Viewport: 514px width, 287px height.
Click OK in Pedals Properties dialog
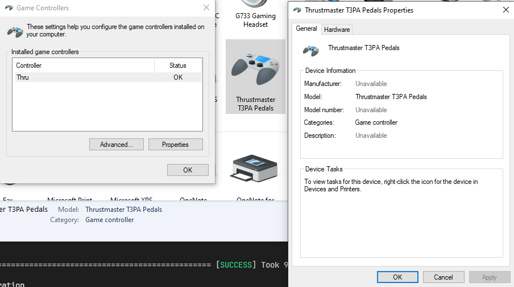[397, 277]
